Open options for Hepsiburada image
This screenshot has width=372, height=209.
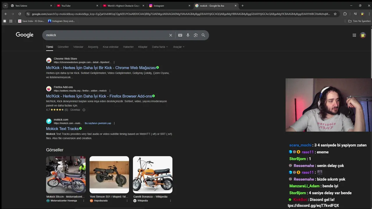127,201
